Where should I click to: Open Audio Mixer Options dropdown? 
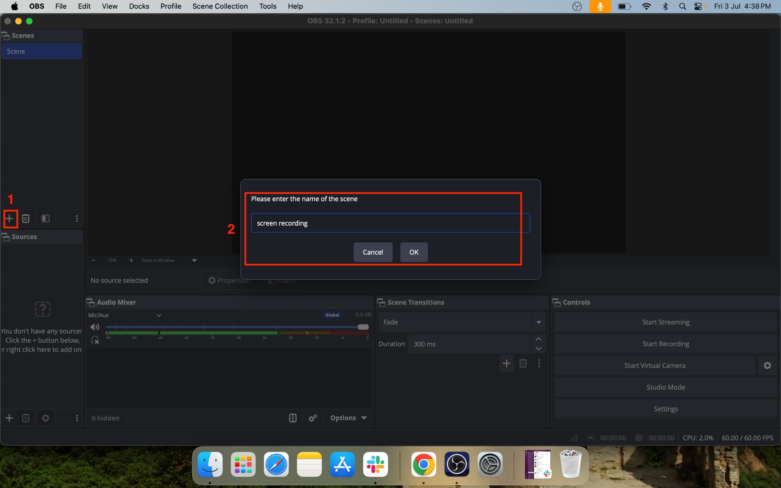point(348,418)
